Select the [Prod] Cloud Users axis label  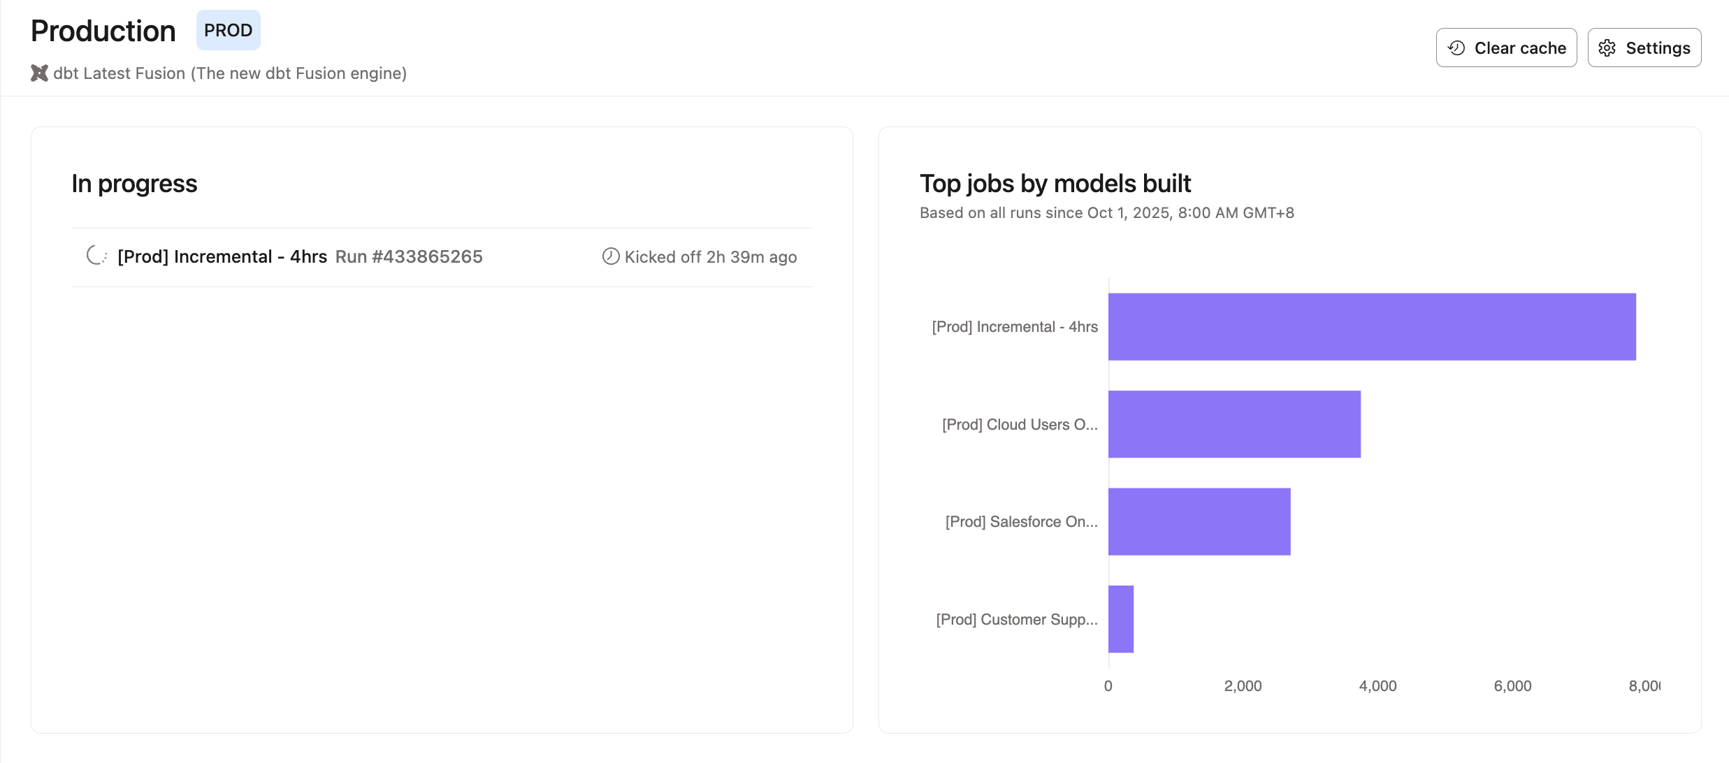pos(1019,424)
